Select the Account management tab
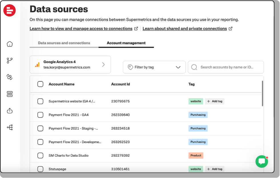The height and width of the screenshot is (178, 280). 126,43
